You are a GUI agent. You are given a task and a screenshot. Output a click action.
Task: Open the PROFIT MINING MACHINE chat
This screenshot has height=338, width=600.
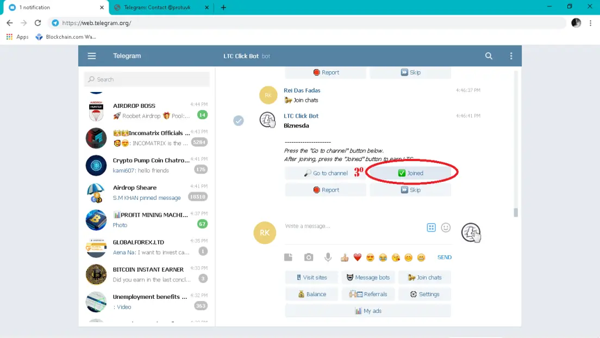pos(147,219)
